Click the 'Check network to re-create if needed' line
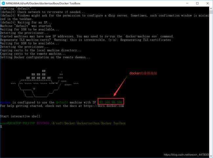This screenshot has width=213, height=158. pos(43,12)
